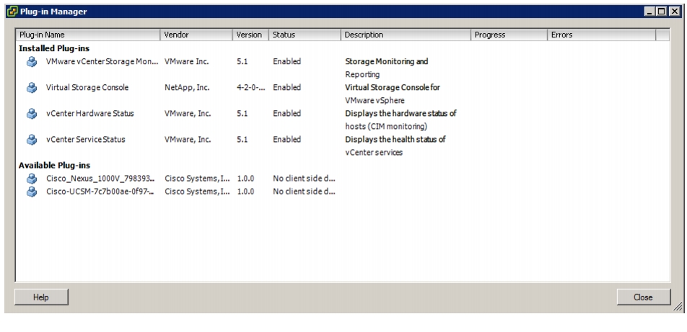Select the Virtual Storage Console plug-in name
Screen dimensions: 687x332
pyautogui.click(x=87, y=87)
